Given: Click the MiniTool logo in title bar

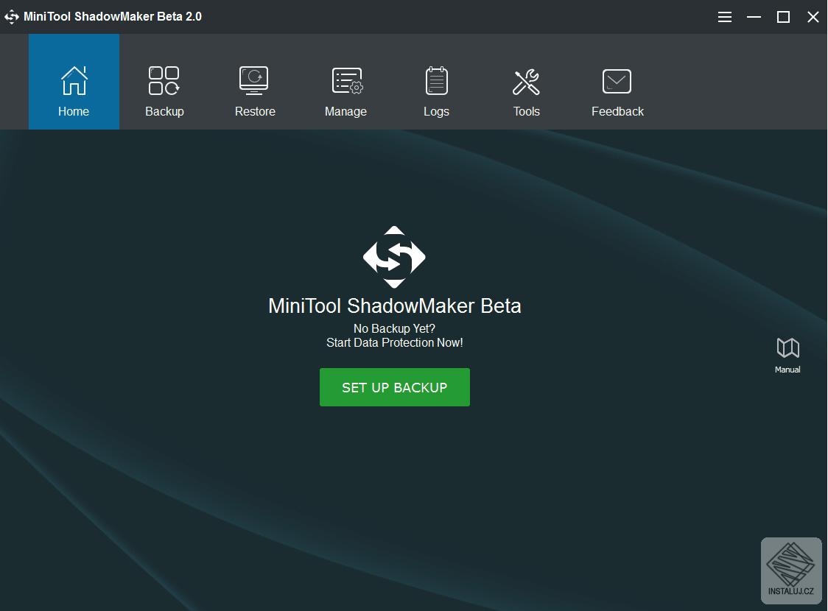Looking at the screenshot, I should 12,17.
